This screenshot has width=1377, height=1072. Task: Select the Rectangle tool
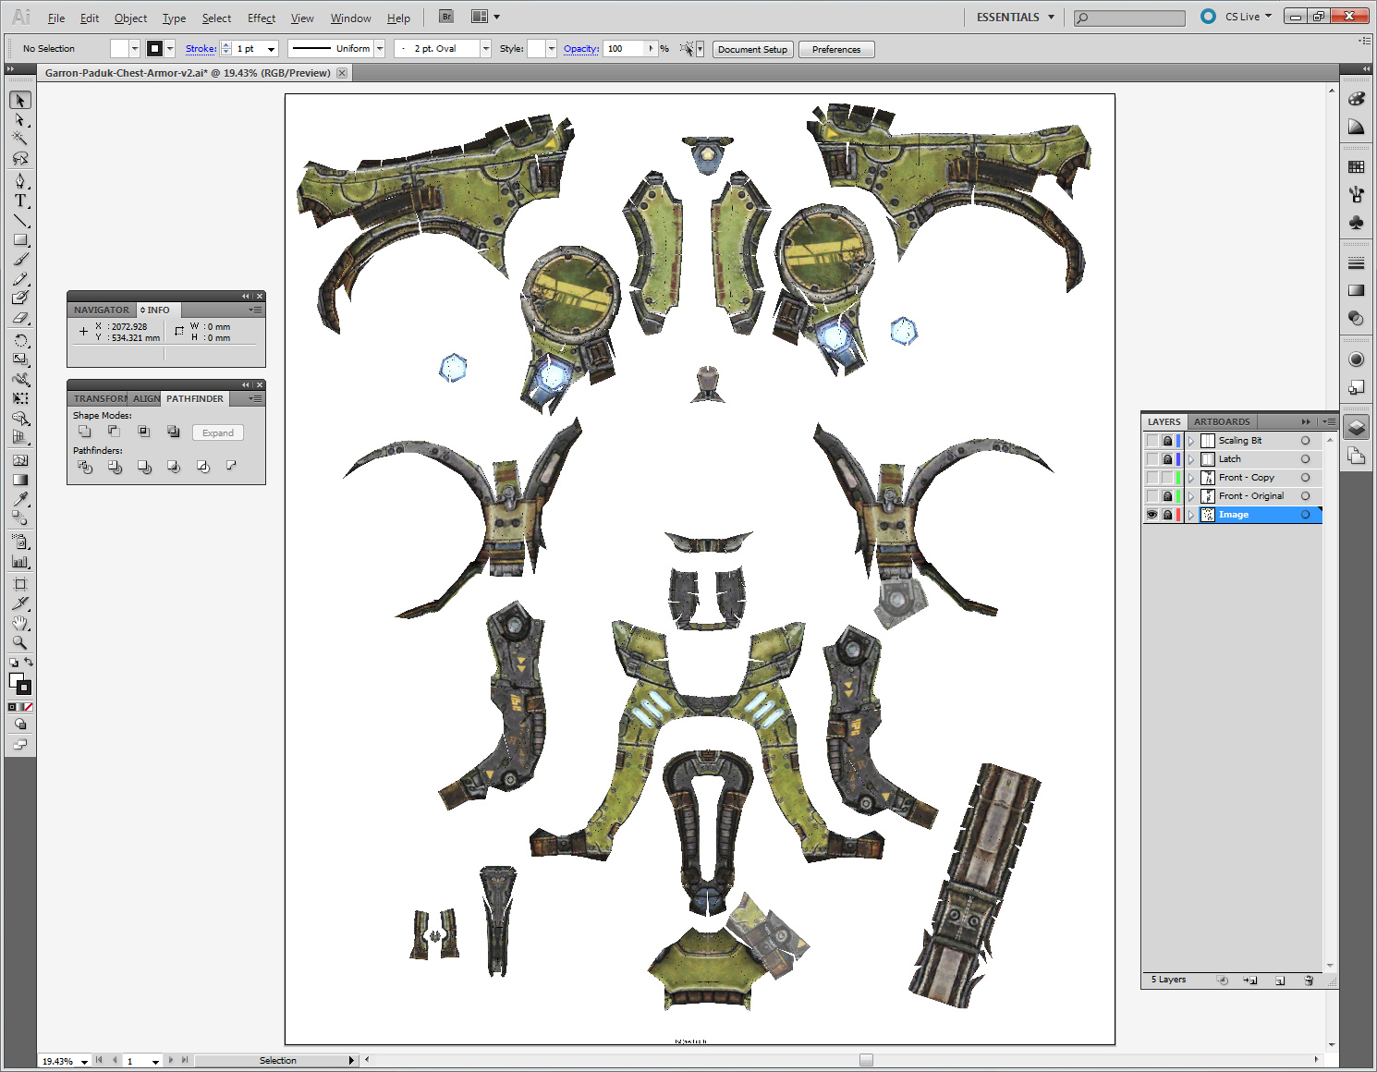click(19, 239)
